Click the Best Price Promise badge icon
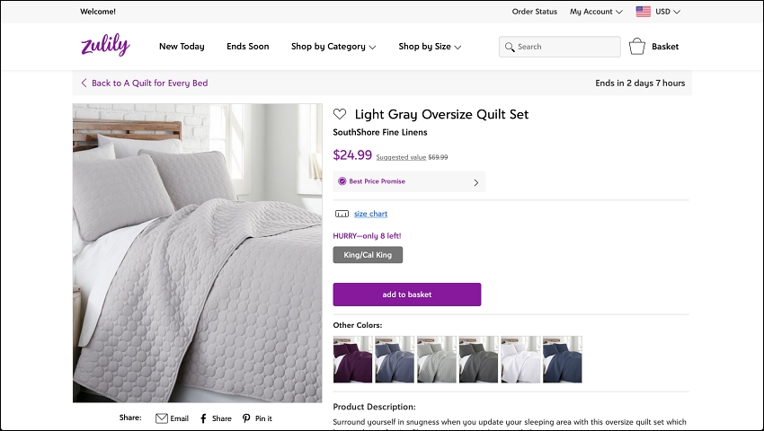 342,181
